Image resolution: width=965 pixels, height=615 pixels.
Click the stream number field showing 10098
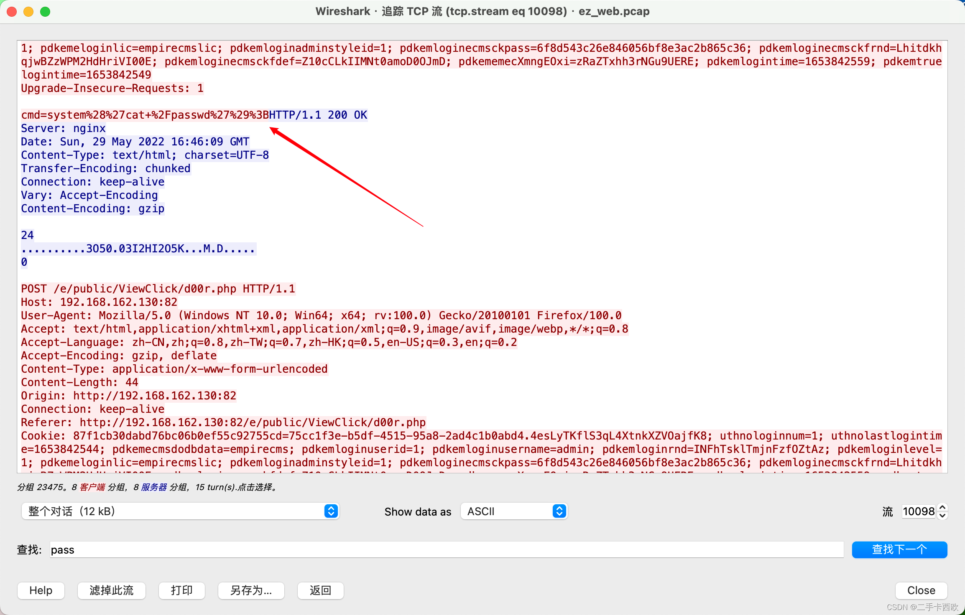919,511
